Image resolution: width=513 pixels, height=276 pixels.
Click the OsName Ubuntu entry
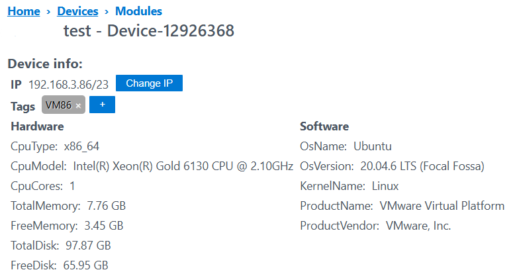click(x=346, y=146)
